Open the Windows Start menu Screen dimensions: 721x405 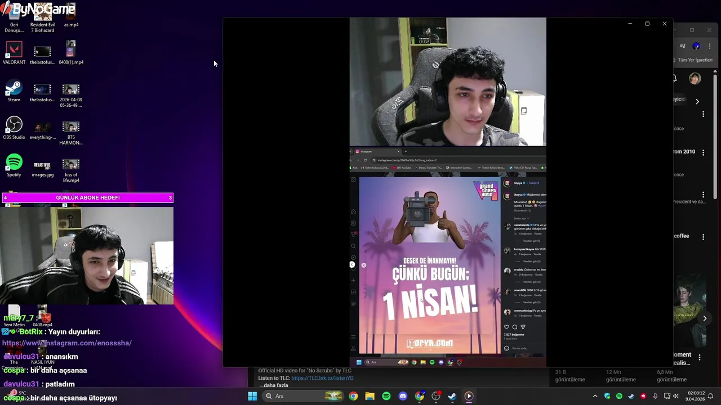(x=252, y=396)
